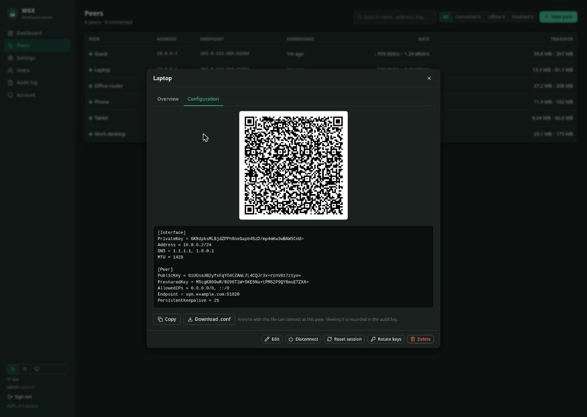Open the Guest peer row
This screenshot has width=587, height=417.
click(x=331, y=54)
